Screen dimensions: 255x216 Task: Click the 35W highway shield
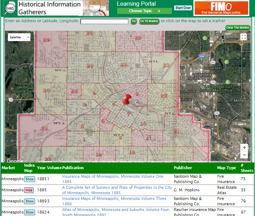(x=202, y=57)
